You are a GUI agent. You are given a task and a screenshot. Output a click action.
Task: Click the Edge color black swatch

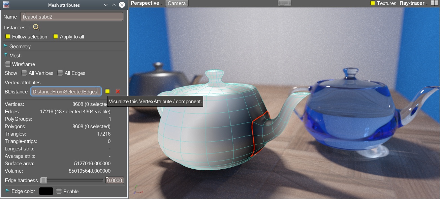[46, 191]
